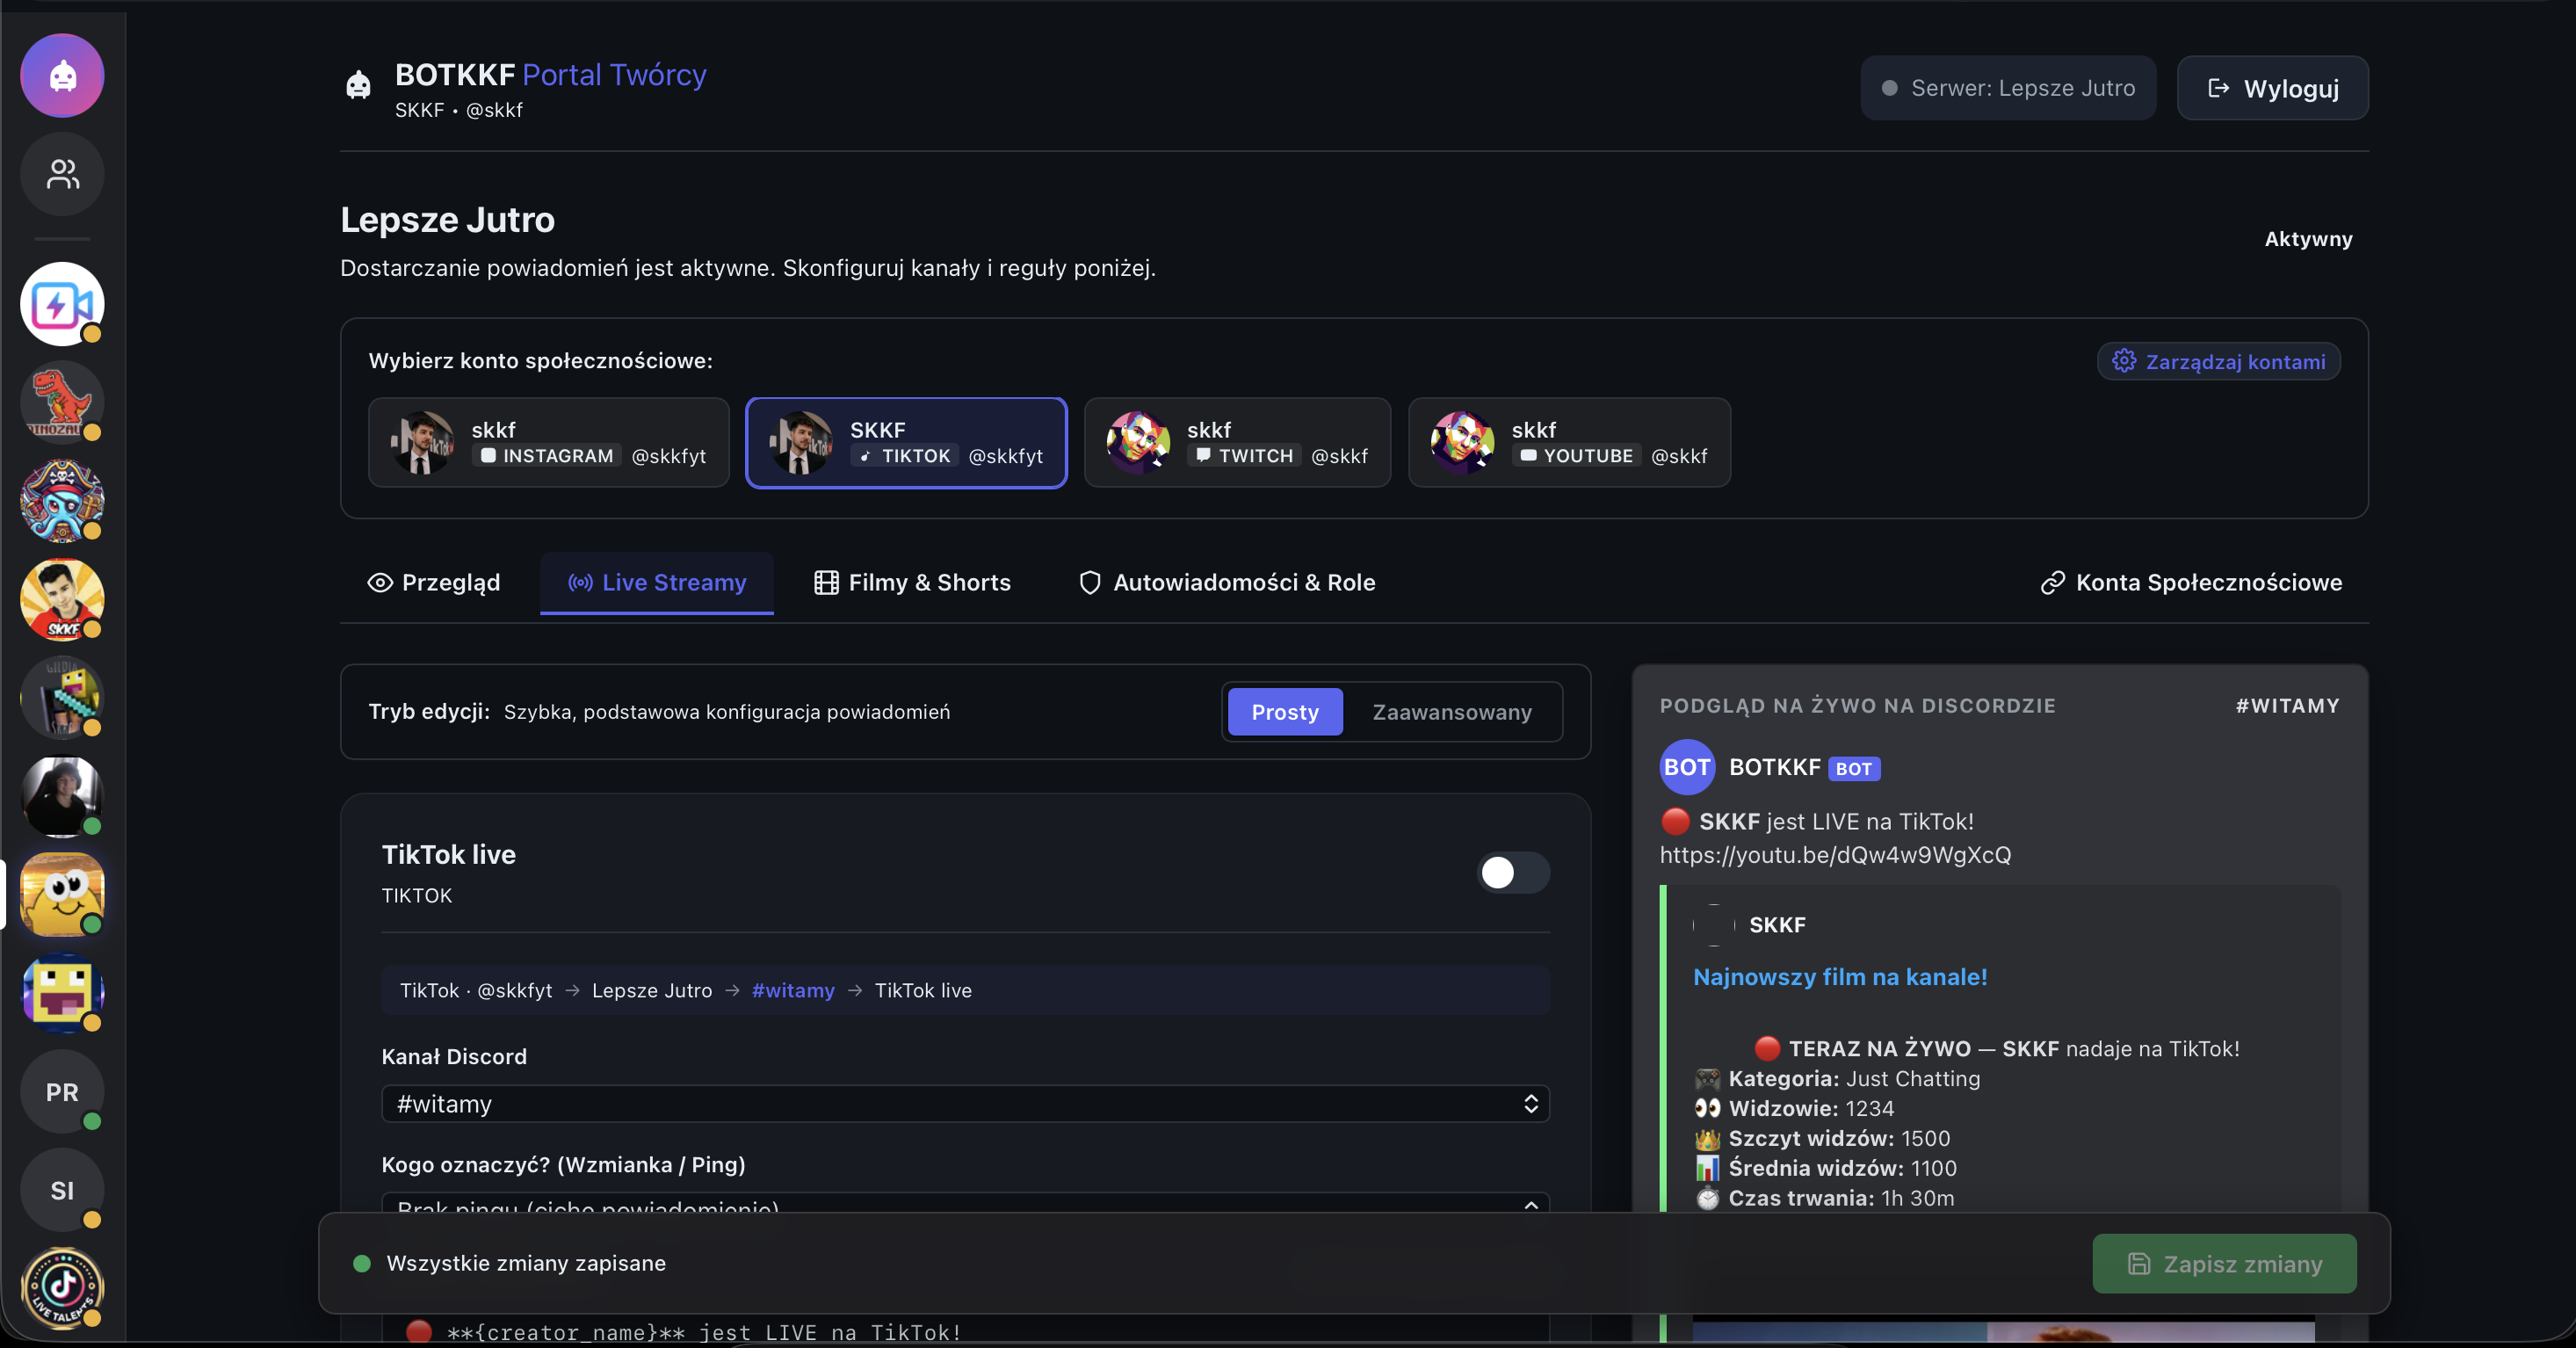Select the red dinosaur server icon
This screenshot has width=2576, height=1348.
pos(62,402)
